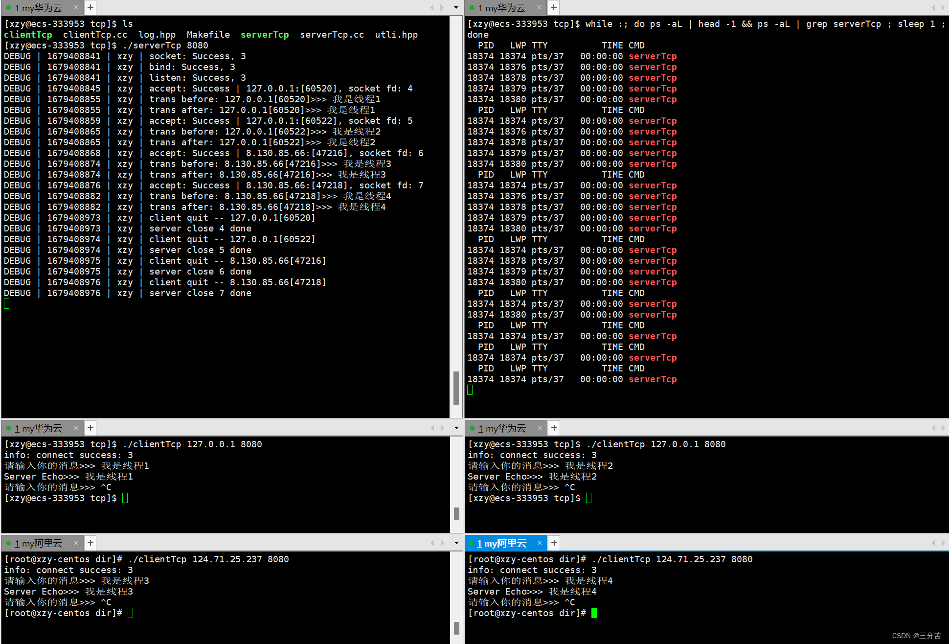Open the tab list dropdown in the serverTcp log pane
This screenshot has width=949, height=644.
[456, 7]
